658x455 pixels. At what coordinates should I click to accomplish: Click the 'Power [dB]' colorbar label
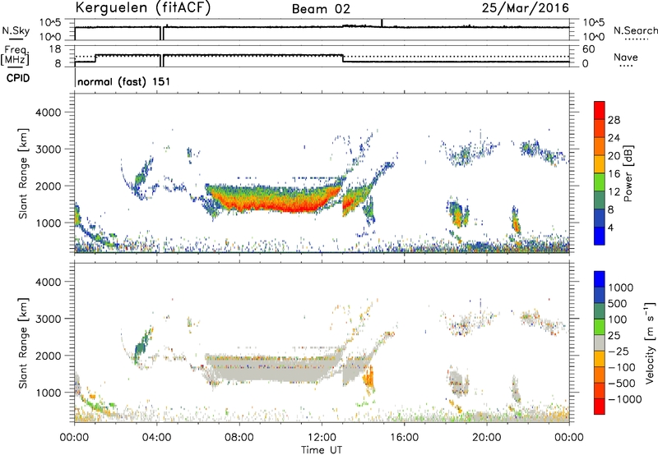pyautogui.click(x=628, y=173)
